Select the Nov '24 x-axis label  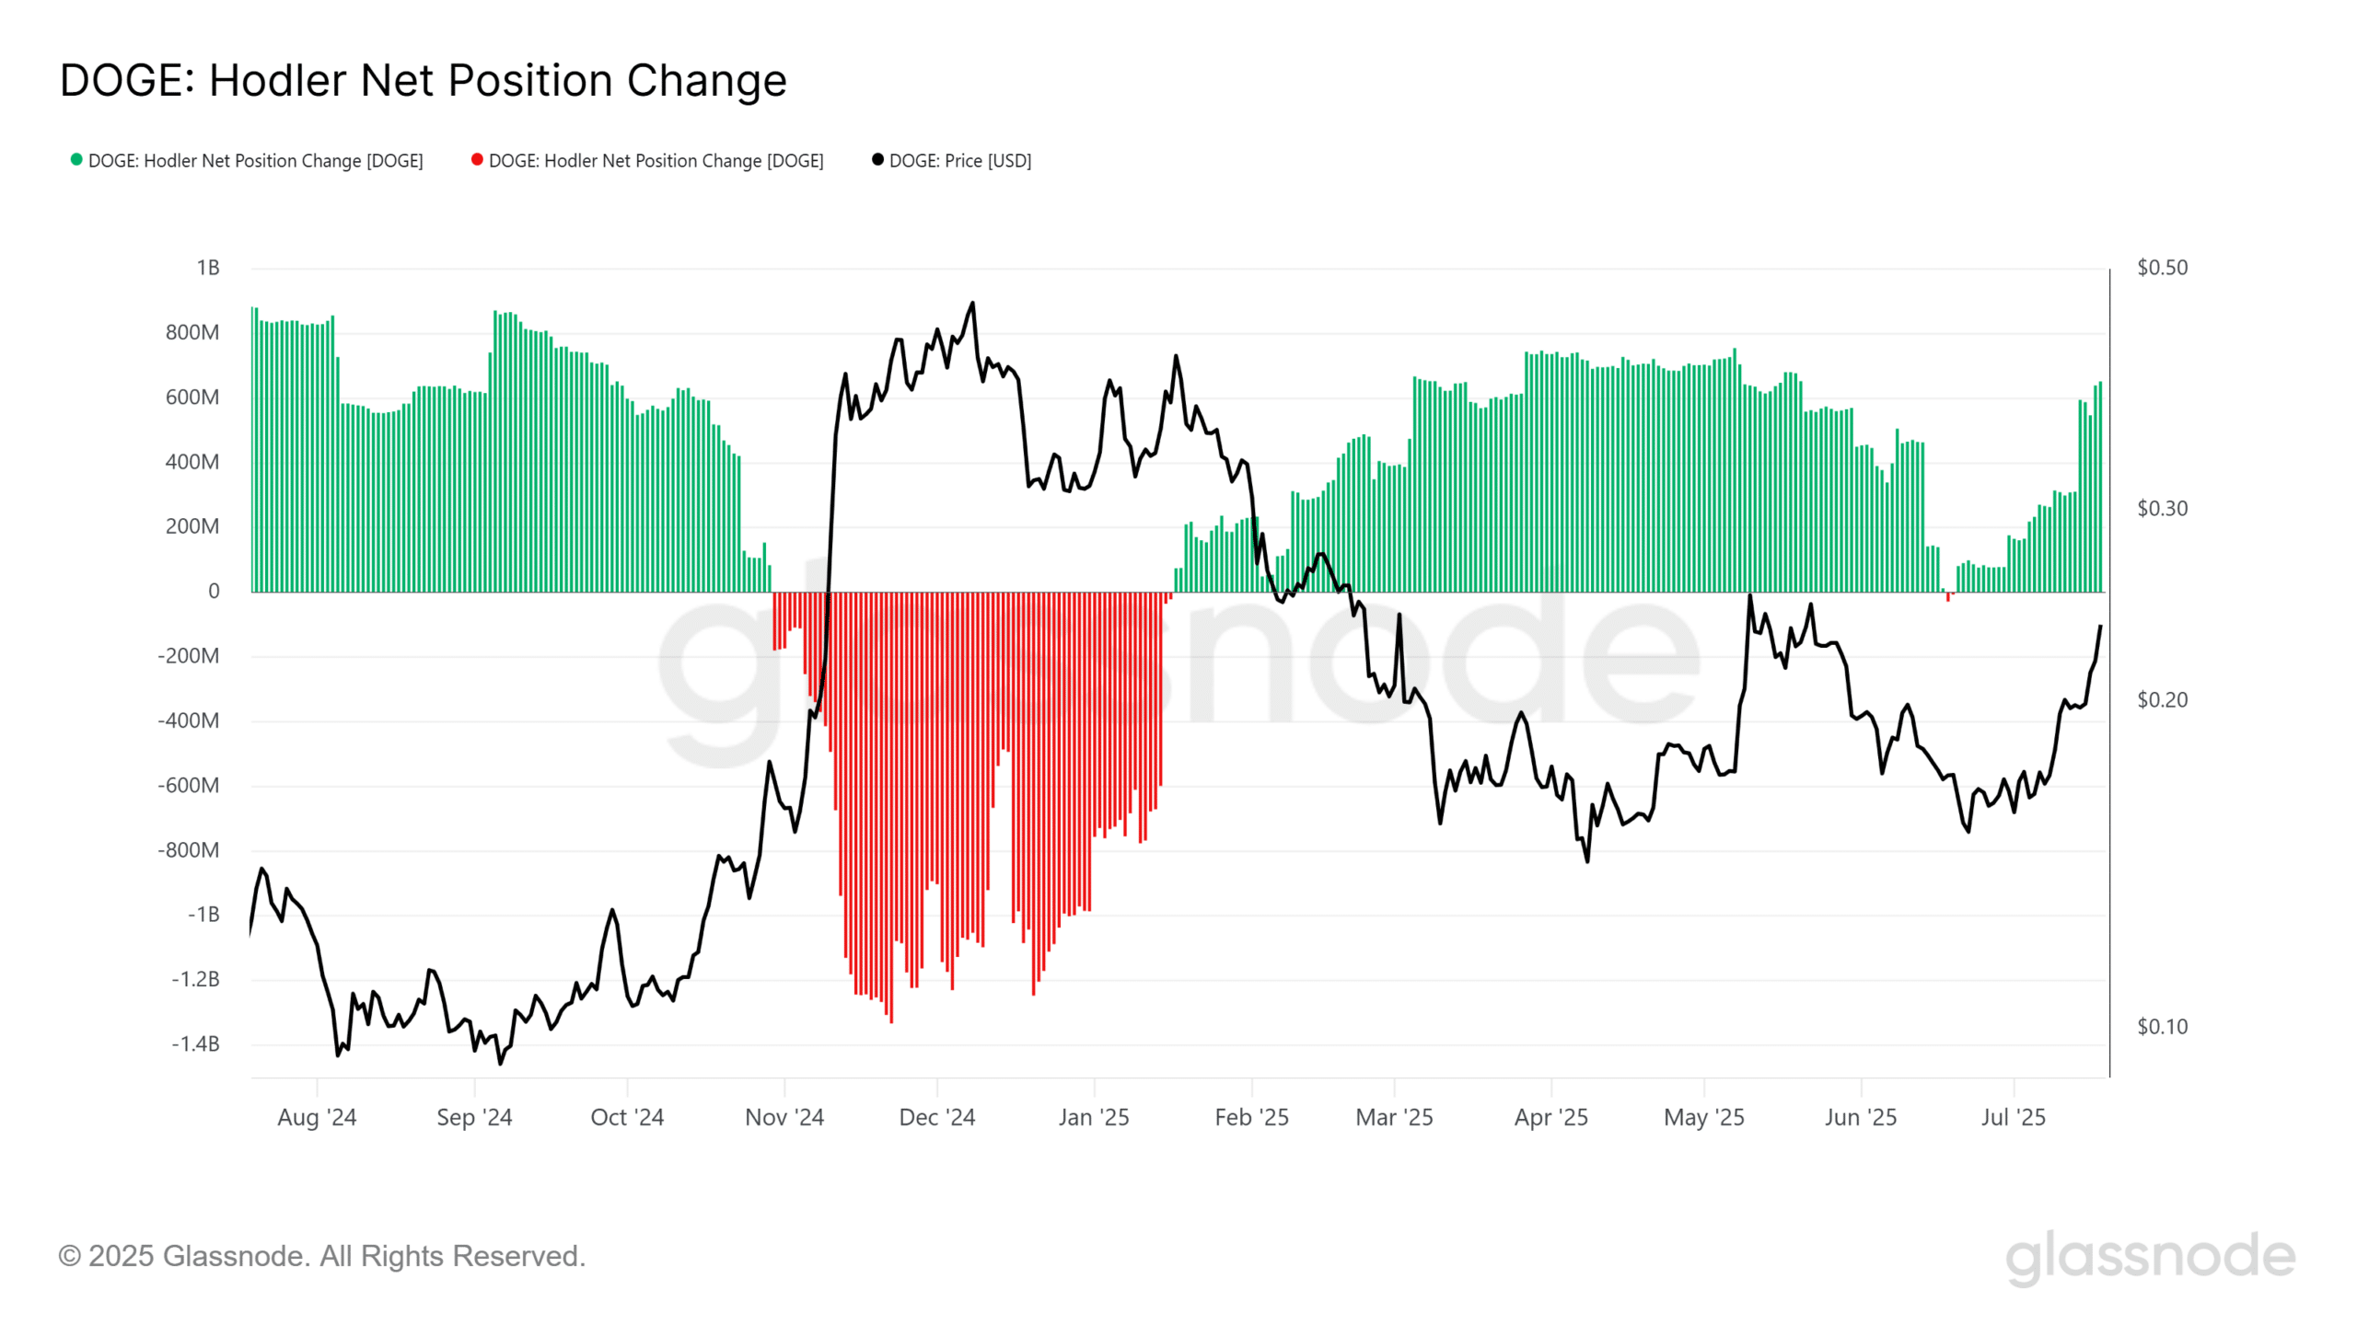[784, 1117]
